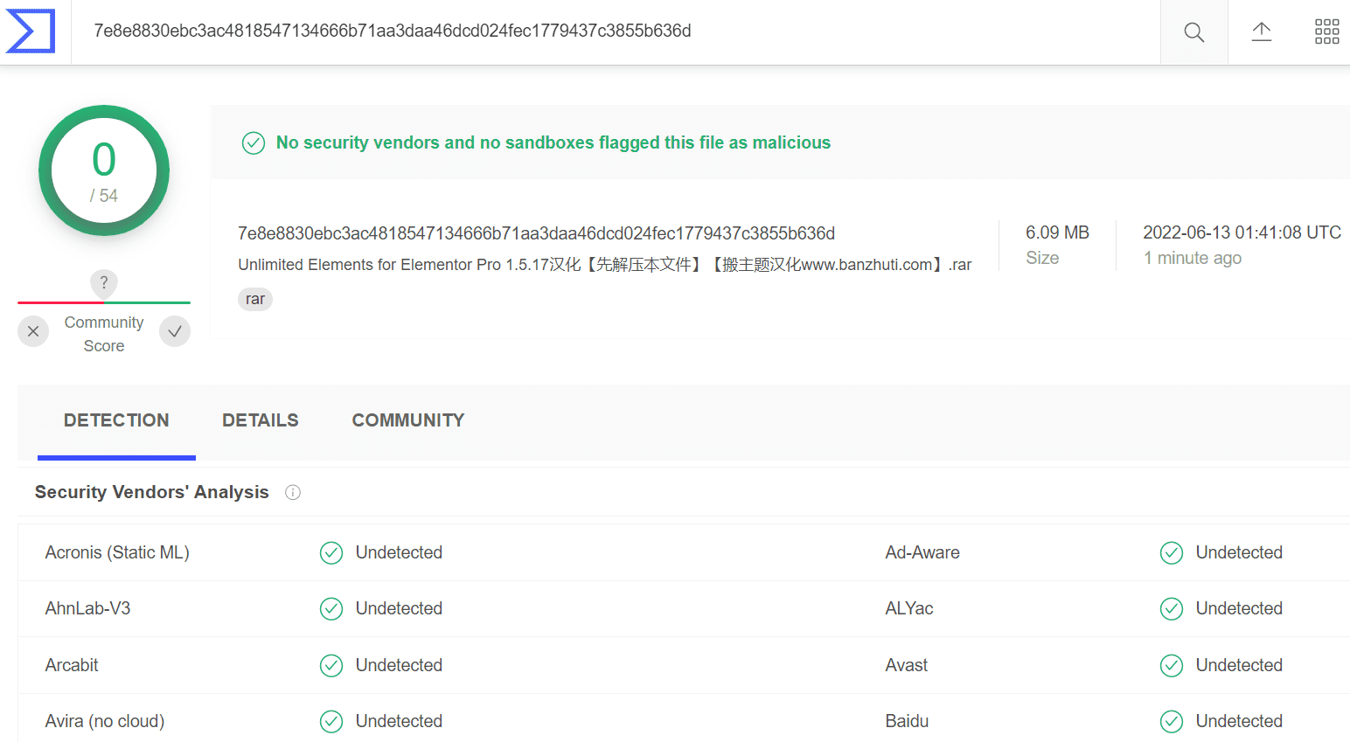Click the AhnLab-V3 undetected check icon
Screen dimensions: 1350x742
tap(331, 608)
